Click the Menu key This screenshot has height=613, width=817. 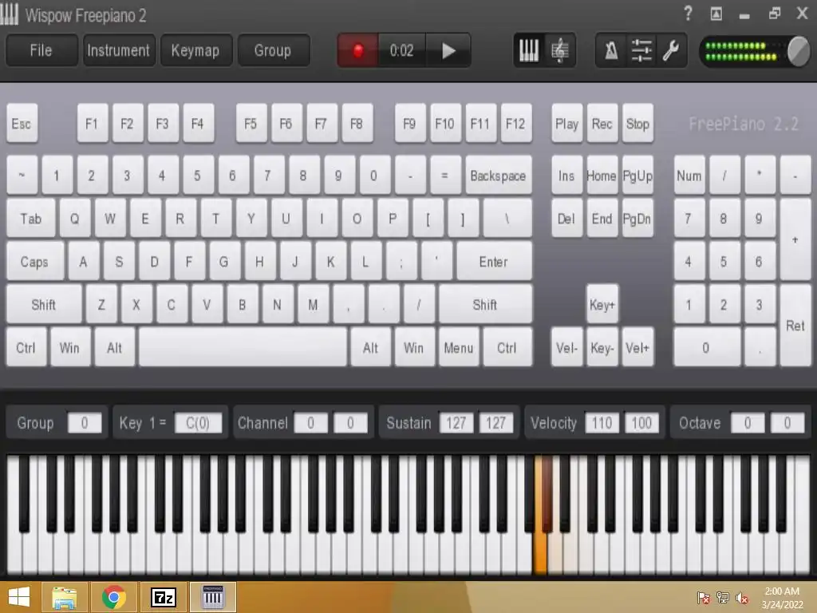point(459,348)
